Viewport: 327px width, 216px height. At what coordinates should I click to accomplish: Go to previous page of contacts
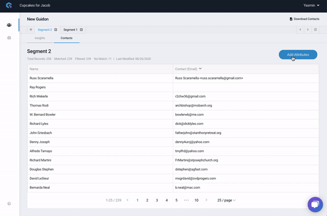(128, 200)
